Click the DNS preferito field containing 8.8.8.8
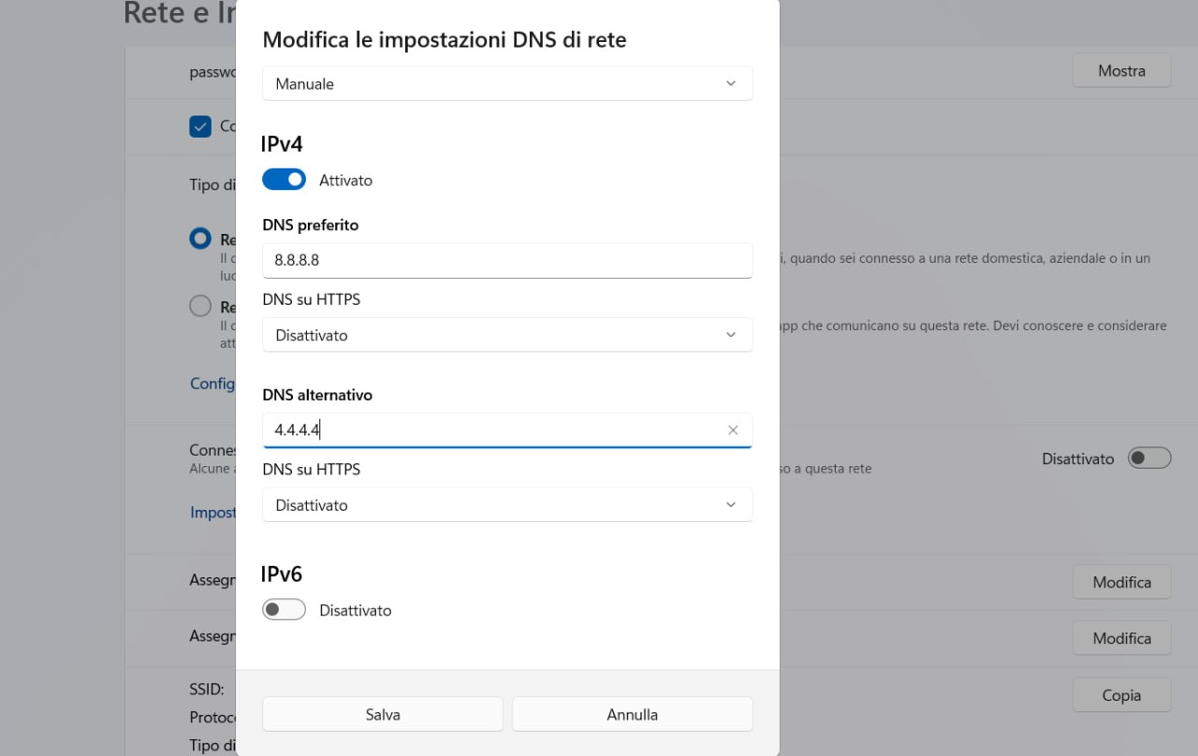The image size is (1198, 756). (507, 260)
